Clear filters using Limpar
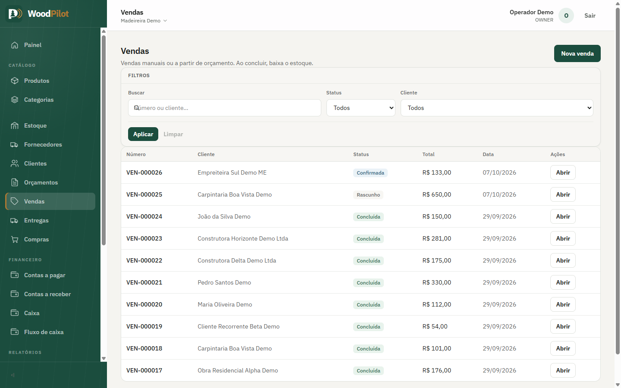Image resolution: width=621 pixels, height=388 pixels. (173, 134)
